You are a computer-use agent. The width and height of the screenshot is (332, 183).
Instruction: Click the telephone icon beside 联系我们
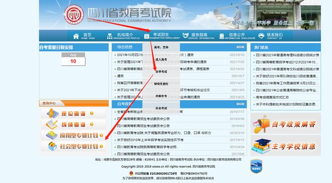point(261,36)
